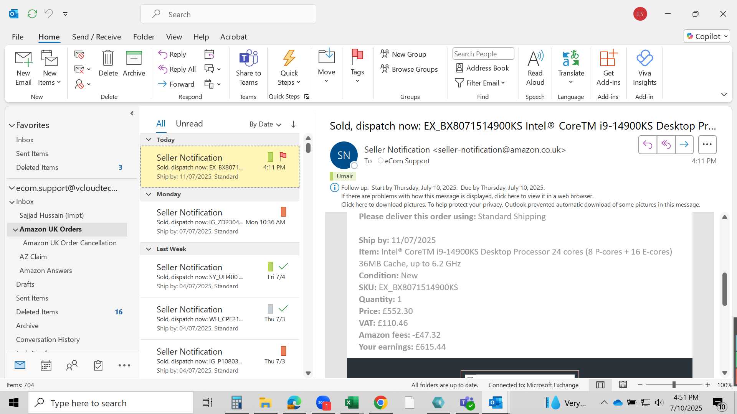
Task: Open the Acrobat tab
Action: click(233, 37)
